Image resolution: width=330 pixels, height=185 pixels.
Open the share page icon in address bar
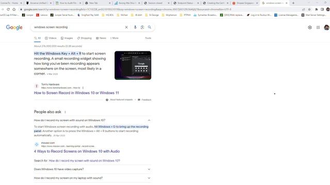(x=304, y=9)
